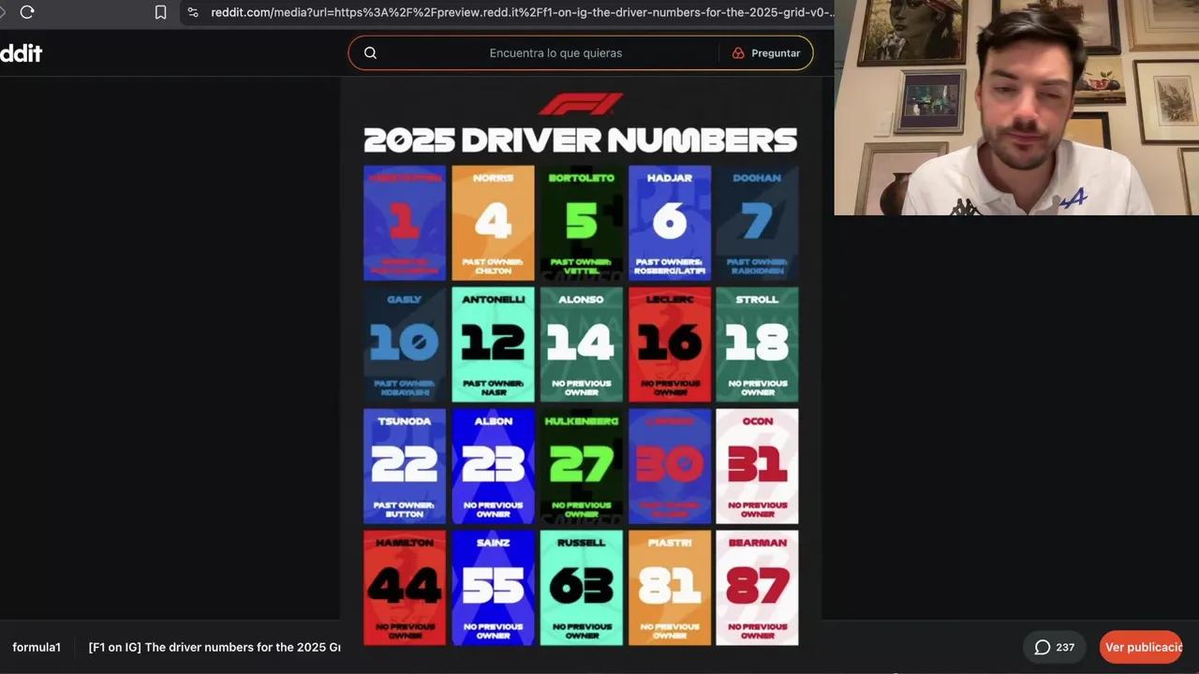
Task: Select the Lawson number 30 card
Action: 670,466
